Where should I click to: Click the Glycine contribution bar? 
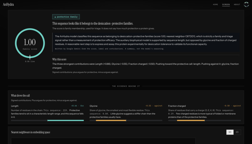click(x=126, y=120)
